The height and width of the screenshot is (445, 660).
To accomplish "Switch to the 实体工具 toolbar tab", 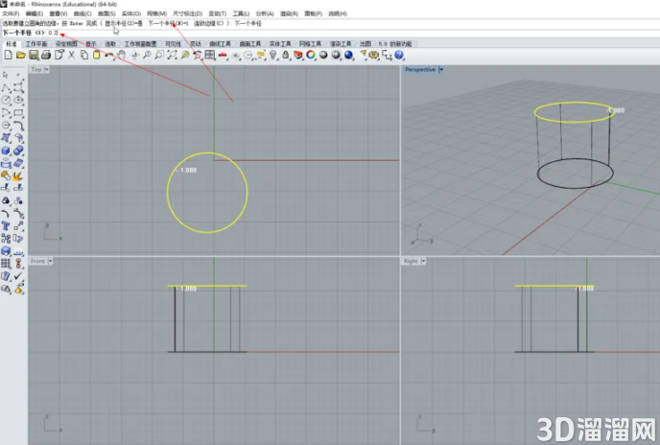I will tap(280, 44).
